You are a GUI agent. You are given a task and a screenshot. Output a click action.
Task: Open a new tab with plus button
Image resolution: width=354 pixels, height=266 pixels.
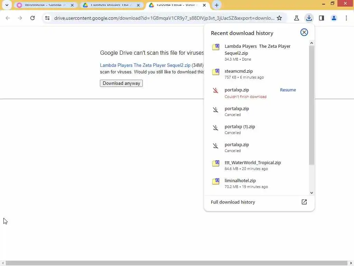(x=217, y=5)
